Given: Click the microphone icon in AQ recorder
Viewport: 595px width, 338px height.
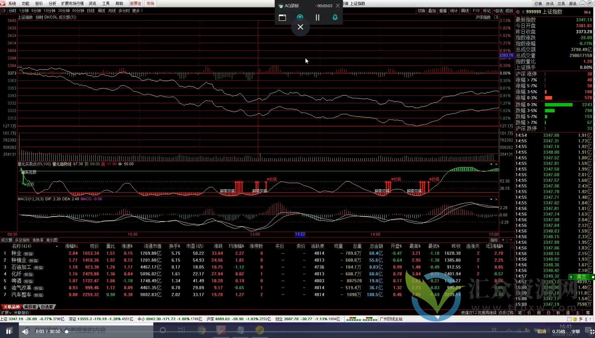Looking at the screenshot, I should [x=335, y=18].
